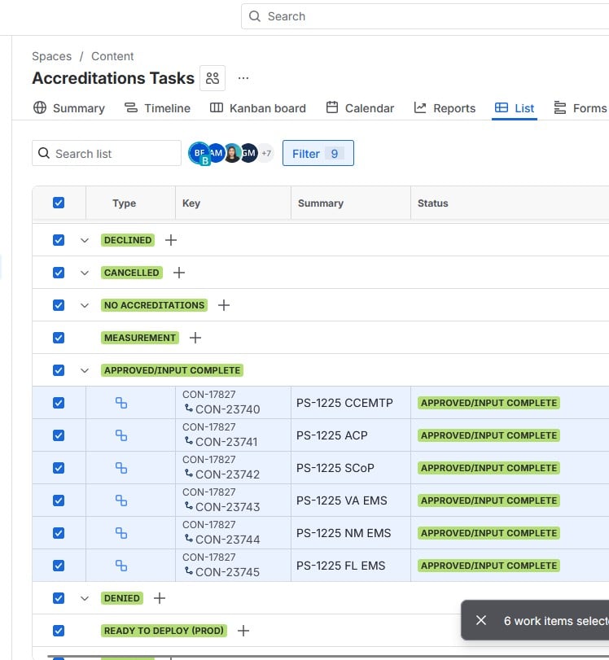Click the Calendar tab icon
This screenshot has height=660, width=609.
tap(332, 107)
